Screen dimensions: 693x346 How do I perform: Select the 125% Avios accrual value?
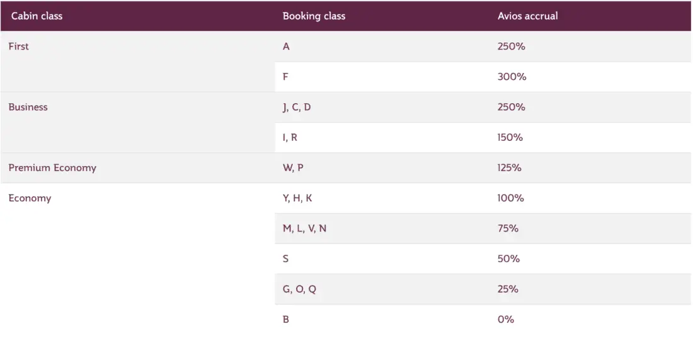pos(510,168)
